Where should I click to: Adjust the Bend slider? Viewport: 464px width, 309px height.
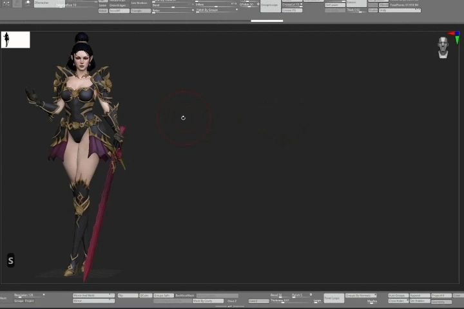click(173, 5)
